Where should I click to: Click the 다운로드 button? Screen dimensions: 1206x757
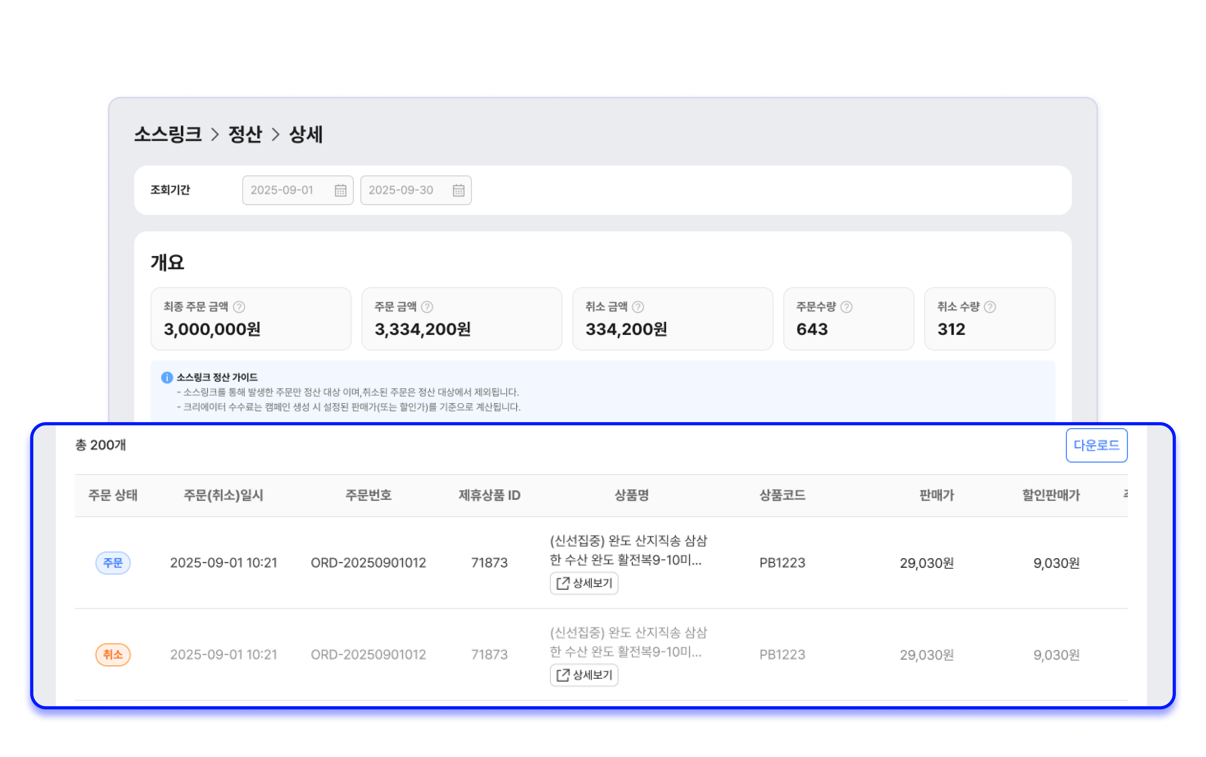(1097, 445)
